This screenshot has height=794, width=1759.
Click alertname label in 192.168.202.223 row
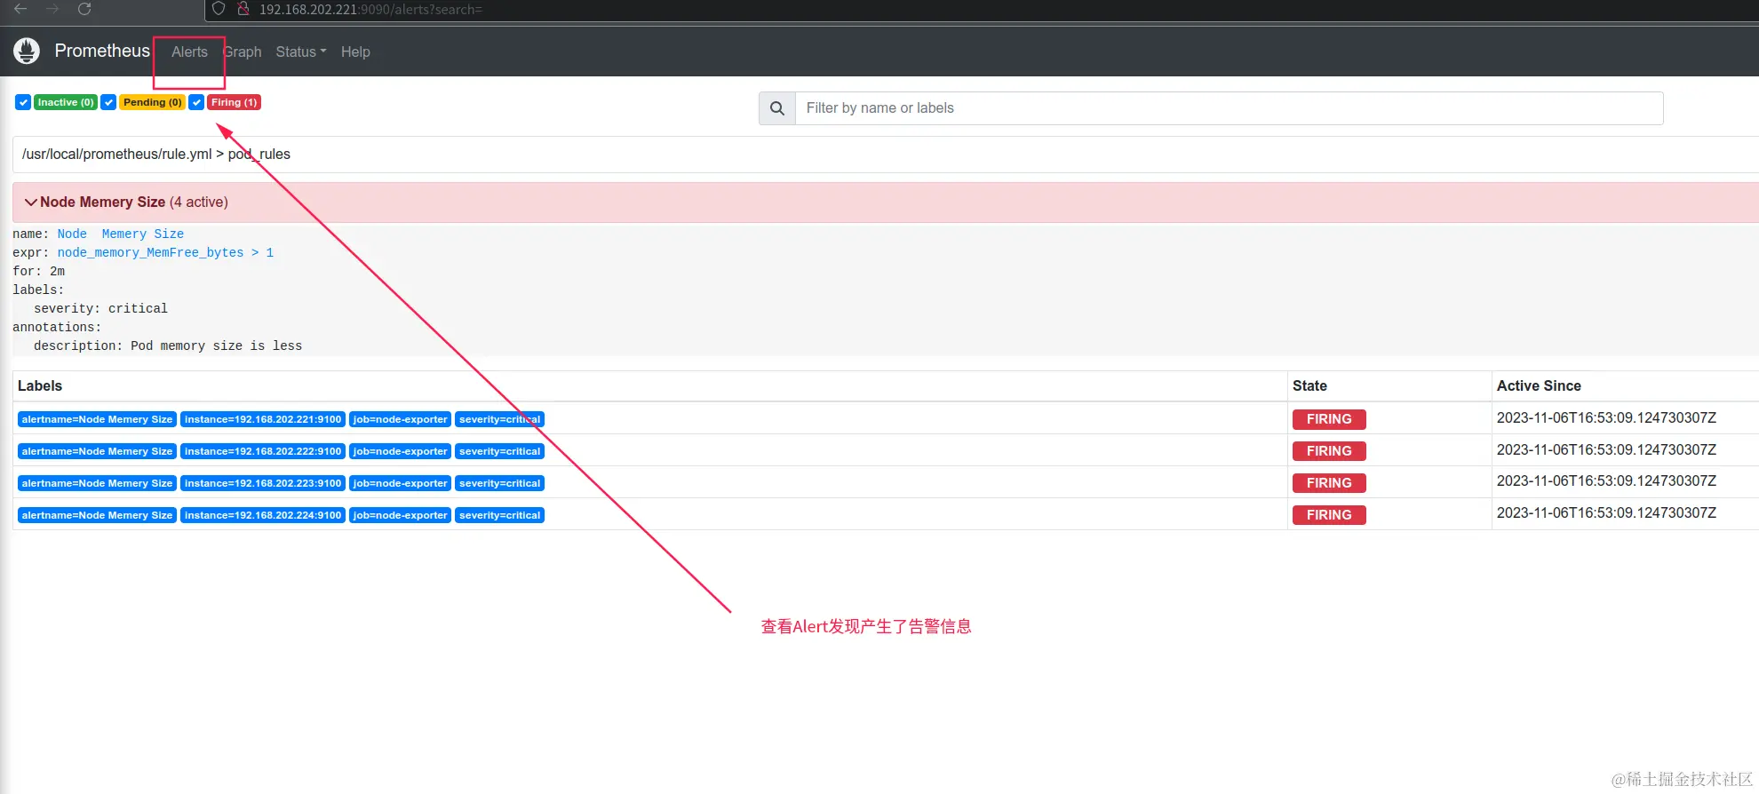click(x=97, y=483)
